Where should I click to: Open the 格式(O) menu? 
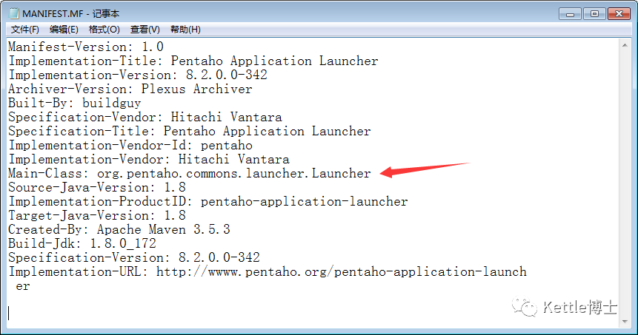(104, 30)
